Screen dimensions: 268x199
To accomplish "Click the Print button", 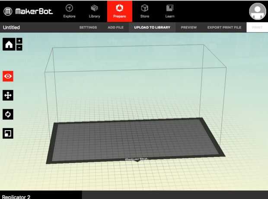I will point(257,27).
